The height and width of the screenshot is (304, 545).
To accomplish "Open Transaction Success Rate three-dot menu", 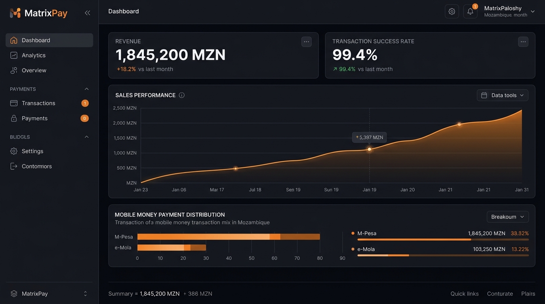I will point(523,42).
